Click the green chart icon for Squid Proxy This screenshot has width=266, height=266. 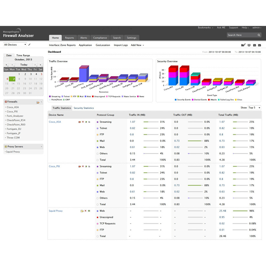pyautogui.click(x=89, y=211)
